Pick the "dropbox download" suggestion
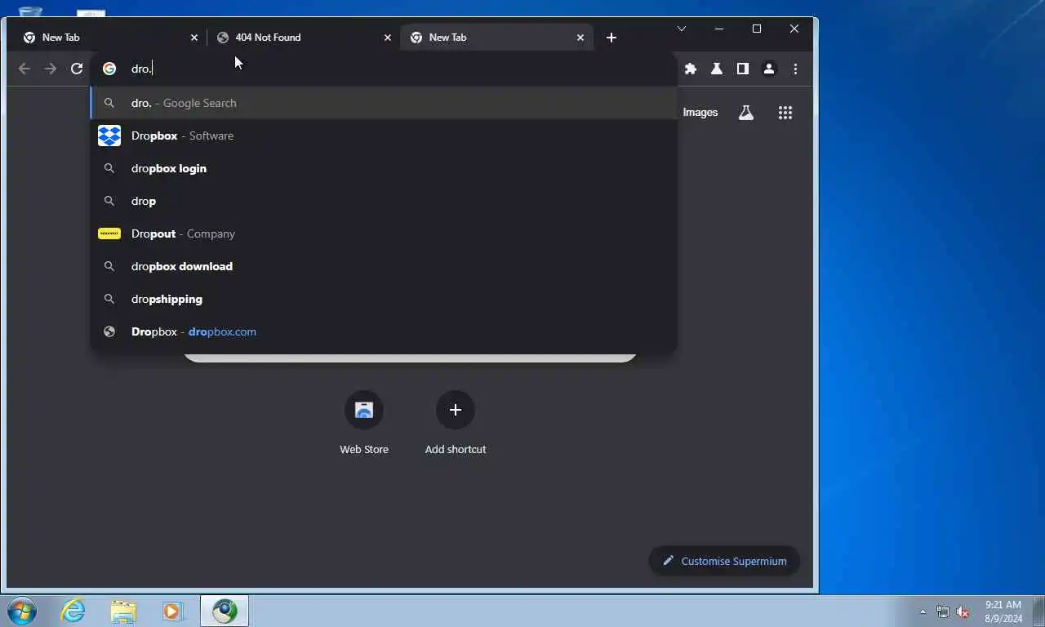Image resolution: width=1045 pixels, height=627 pixels. point(384,266)
